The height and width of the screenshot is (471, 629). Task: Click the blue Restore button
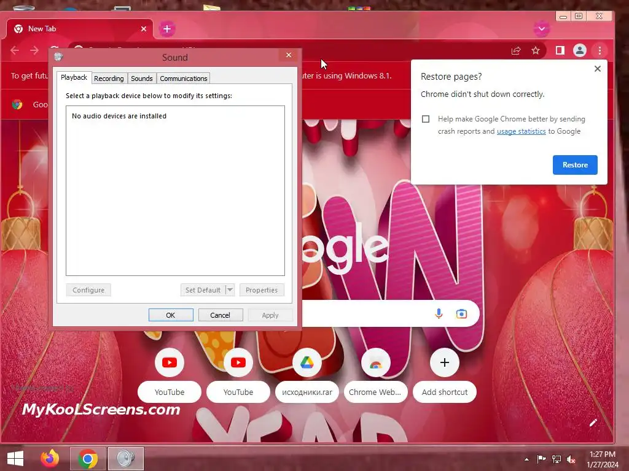click(575, 165)
